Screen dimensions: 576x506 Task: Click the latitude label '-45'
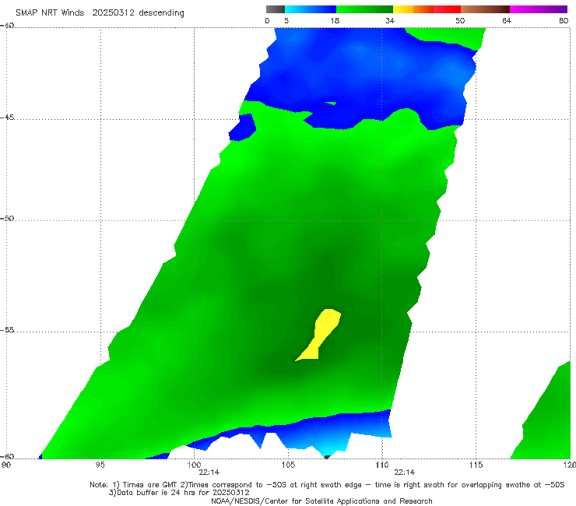tap(7, 118)
